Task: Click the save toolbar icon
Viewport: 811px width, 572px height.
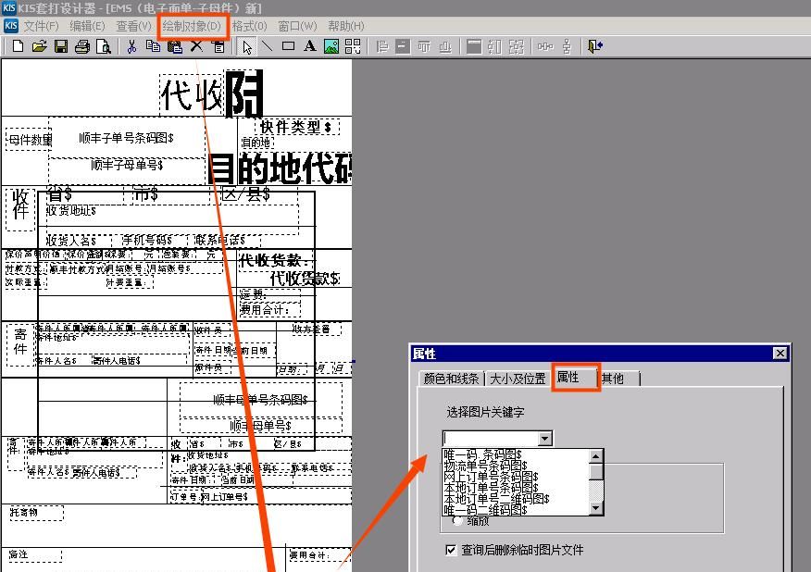Action: click(60, 45)
